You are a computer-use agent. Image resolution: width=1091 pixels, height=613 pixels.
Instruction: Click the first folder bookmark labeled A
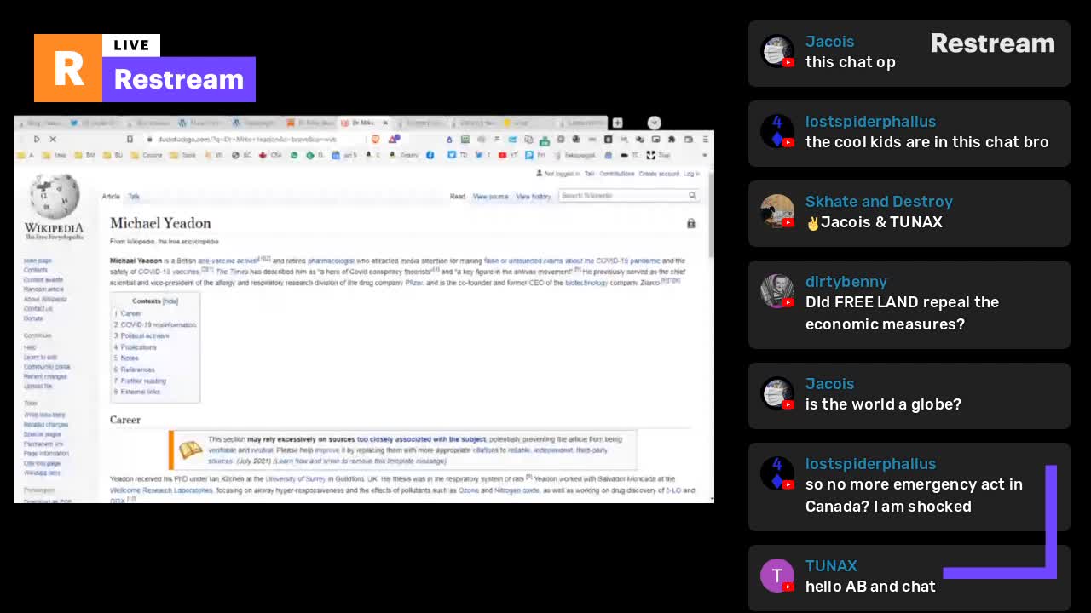pos(26,155)
